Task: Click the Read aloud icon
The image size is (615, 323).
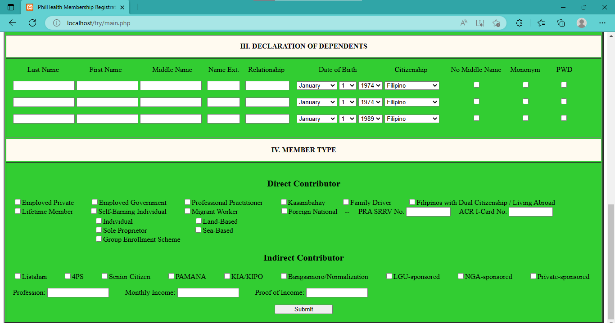Action: click(463, 23)
